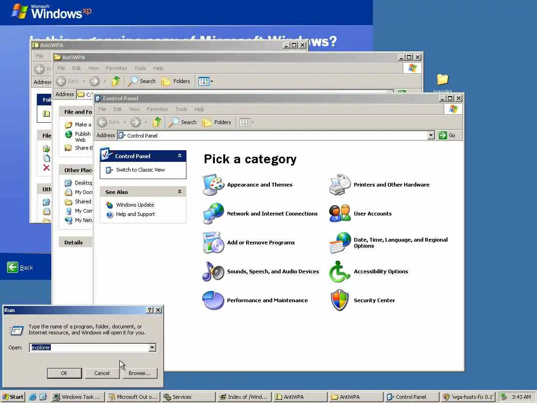The width and height of the screenshot is (537, 403).
Task: Click Go button beside Control Panel address bar
Action: 447,135
